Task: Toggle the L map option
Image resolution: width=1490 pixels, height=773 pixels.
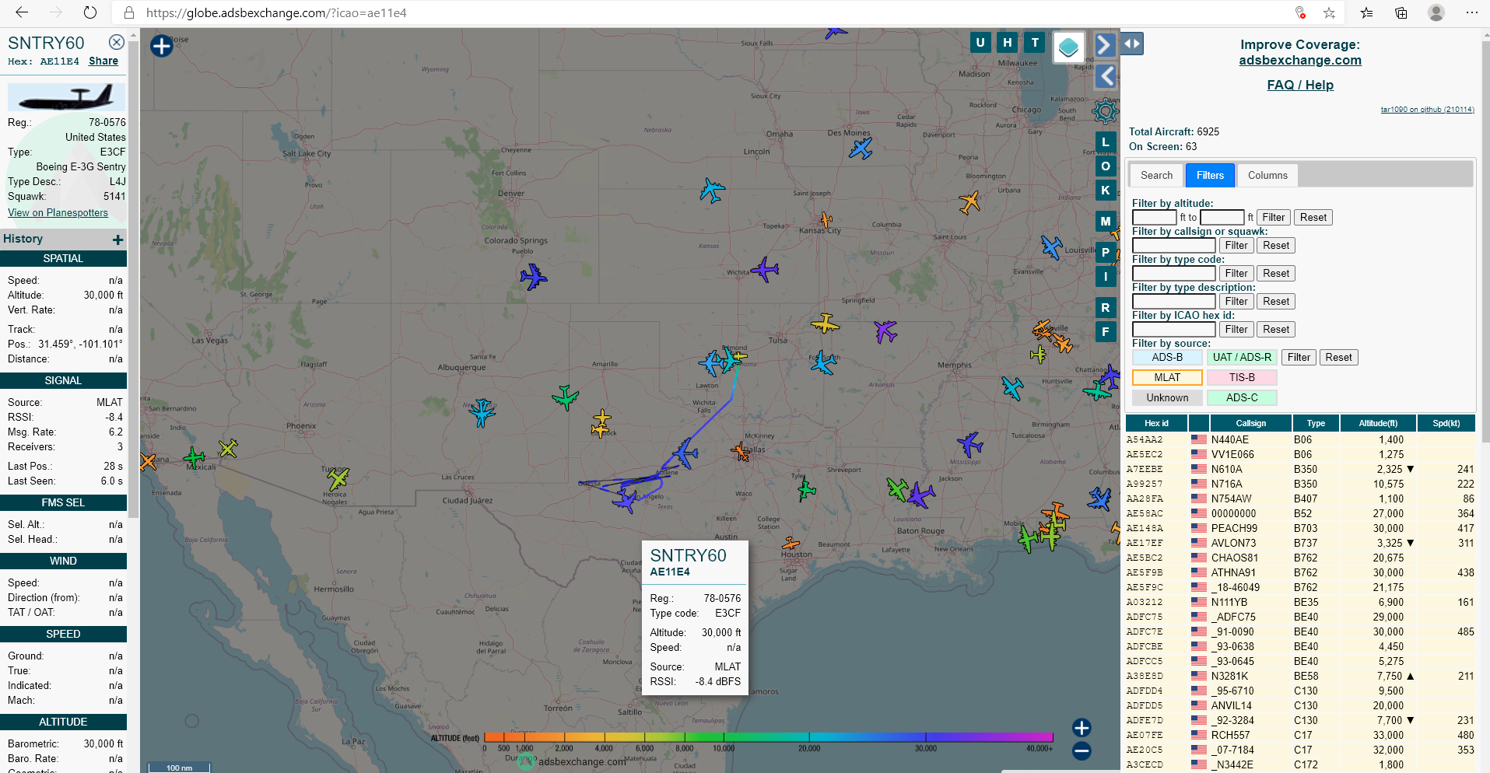Action: pos(1106,142)
